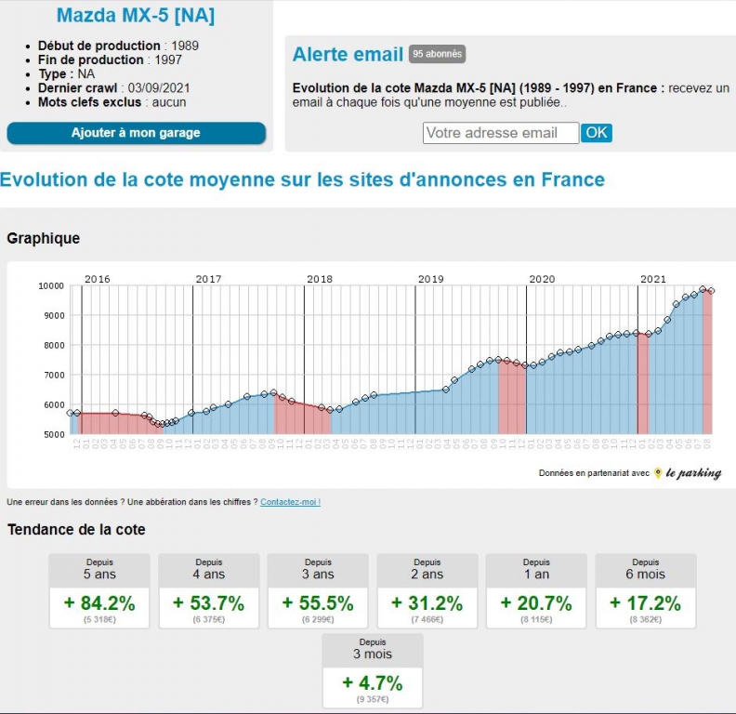This screenshot has height=714, width=736.
Task: Click the Début de production 1989 line
Action: point(118,46)
